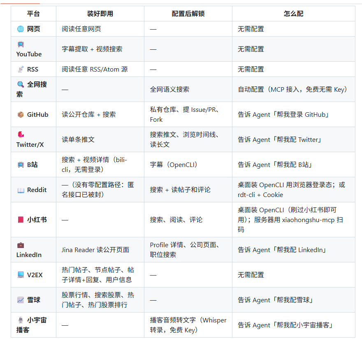This screenshot has width=362, height=343.
Task: Click the TV icon next to B站
Action: [x=21, y=165]
